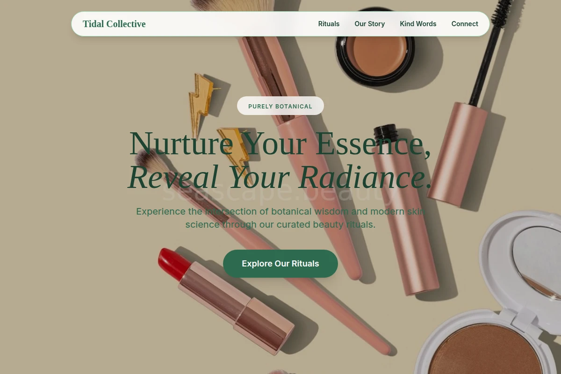This screenshot has height=374, width=561.
Task: Click the "Nurture Your Essence," headline
Action: [280, 143]
